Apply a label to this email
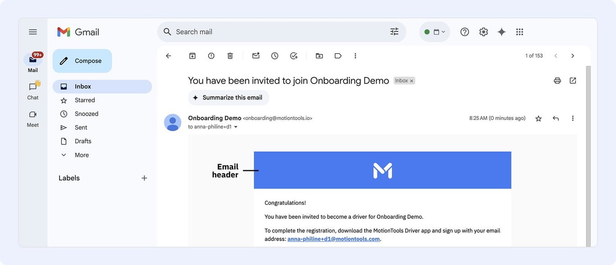This screenshot has width=616, height=265. coord(338,56)
